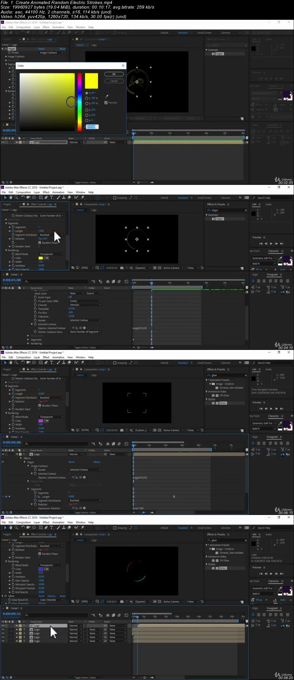This screenshot has width=294, height=680.
Task: Select the Glow effect under Stylize, 00:06:15 frame
Action: click(x=223, y=403)
